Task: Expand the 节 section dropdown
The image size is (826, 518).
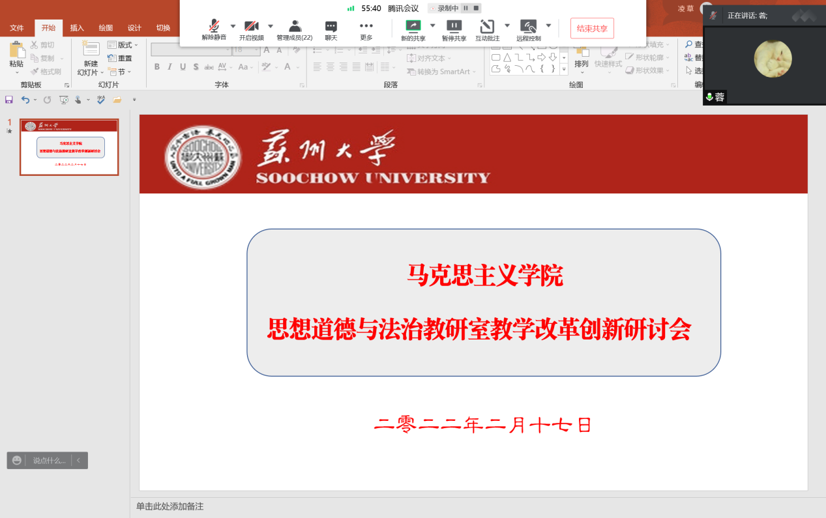Action: pyautogui.click(x=120, y=72)
